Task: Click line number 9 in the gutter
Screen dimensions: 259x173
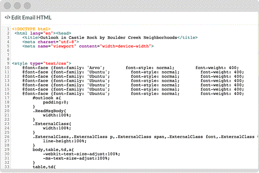Action: (8, 63)
